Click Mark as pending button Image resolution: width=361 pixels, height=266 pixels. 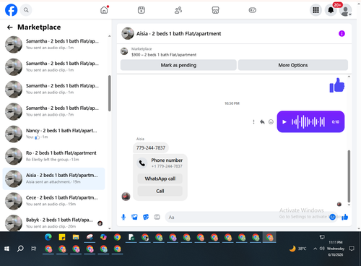click(x=178, y=65)
